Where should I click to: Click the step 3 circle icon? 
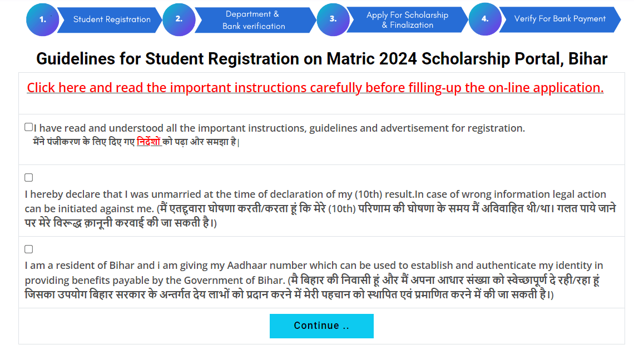tap(333, 19)
